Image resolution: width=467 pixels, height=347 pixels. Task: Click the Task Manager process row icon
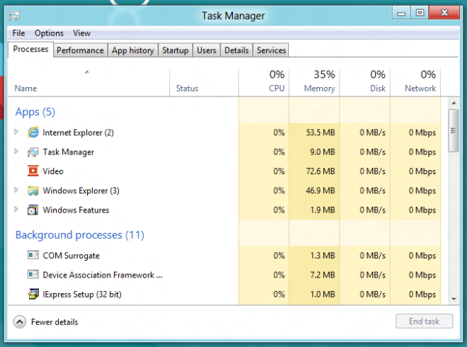click(x=33, y=152)
